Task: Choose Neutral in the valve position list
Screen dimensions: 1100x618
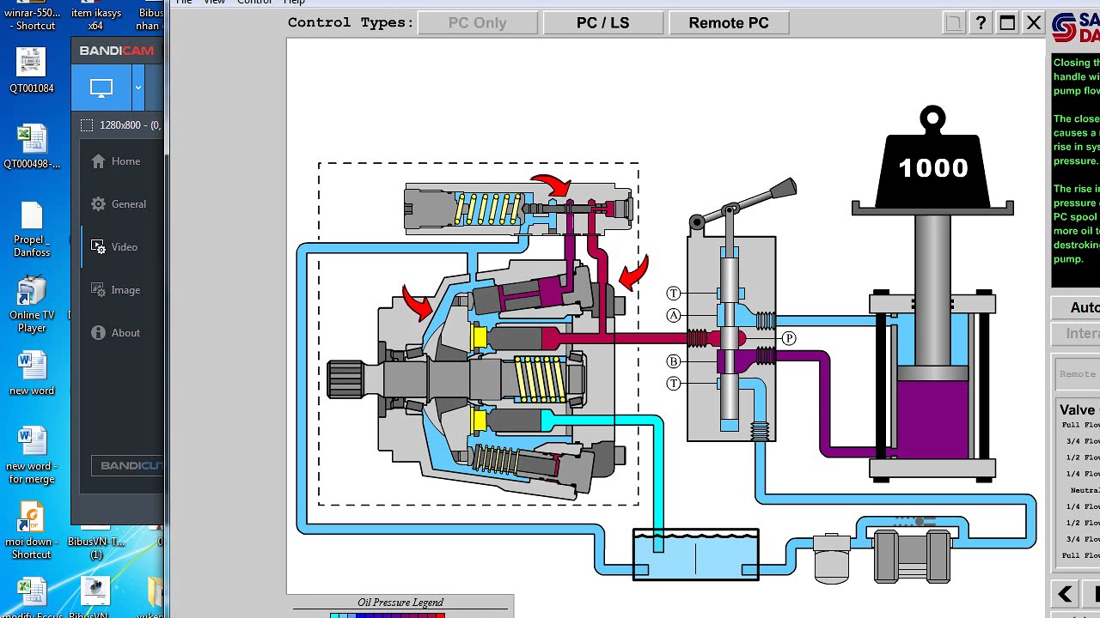Action: (1085, 490)
